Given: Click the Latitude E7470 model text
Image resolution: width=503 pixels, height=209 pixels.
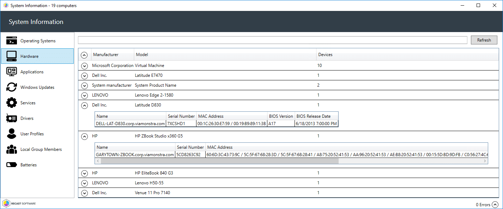Looking at the screenshot, I should [149, 75].
